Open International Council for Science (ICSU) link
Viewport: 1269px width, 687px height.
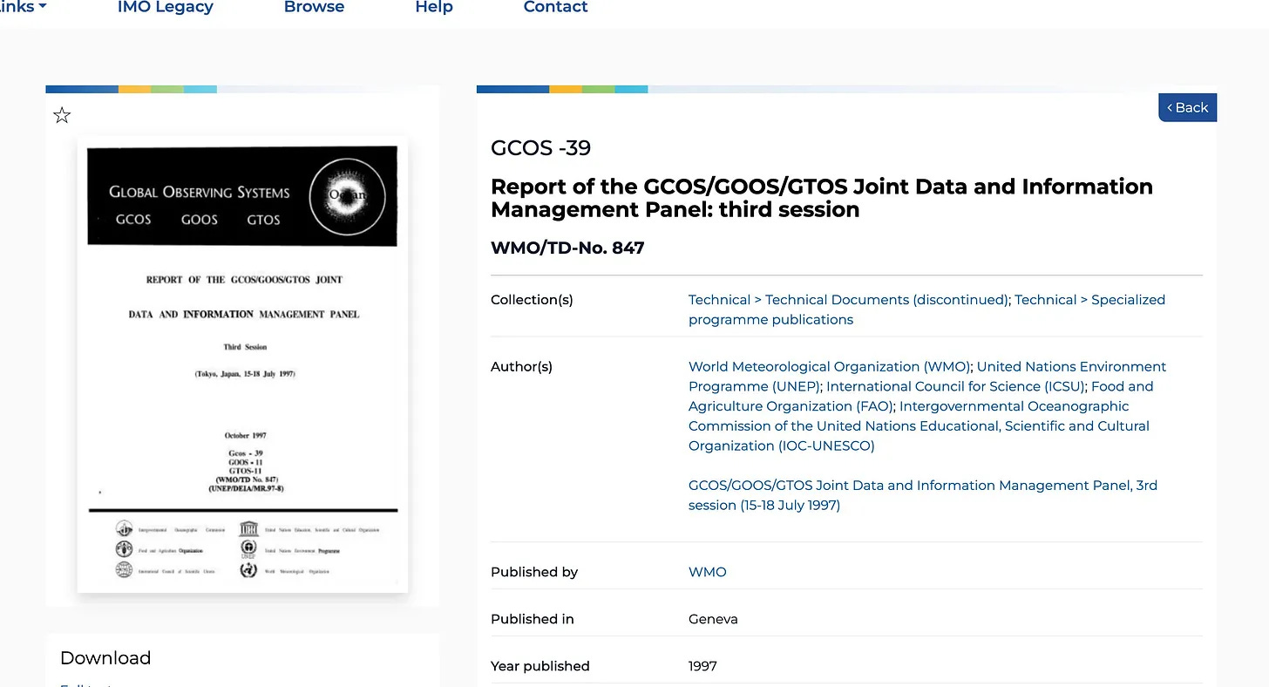pyautogui.click(x=954, y=386)
